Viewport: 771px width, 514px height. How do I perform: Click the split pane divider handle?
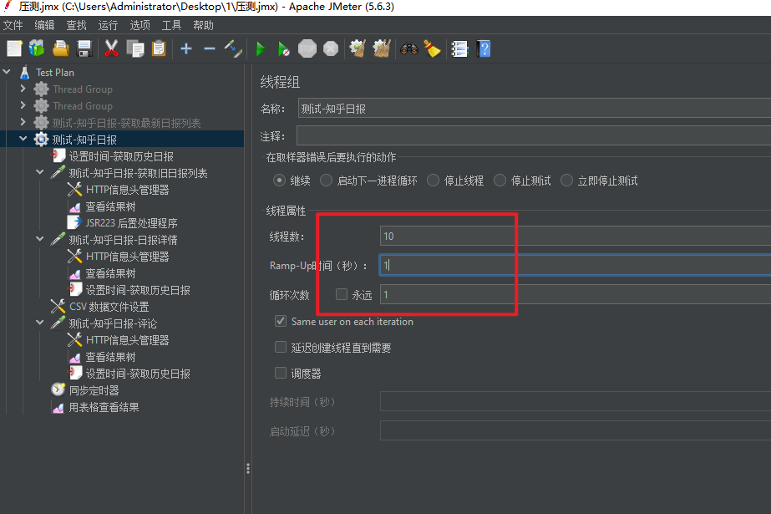click(x=248, y=468)
